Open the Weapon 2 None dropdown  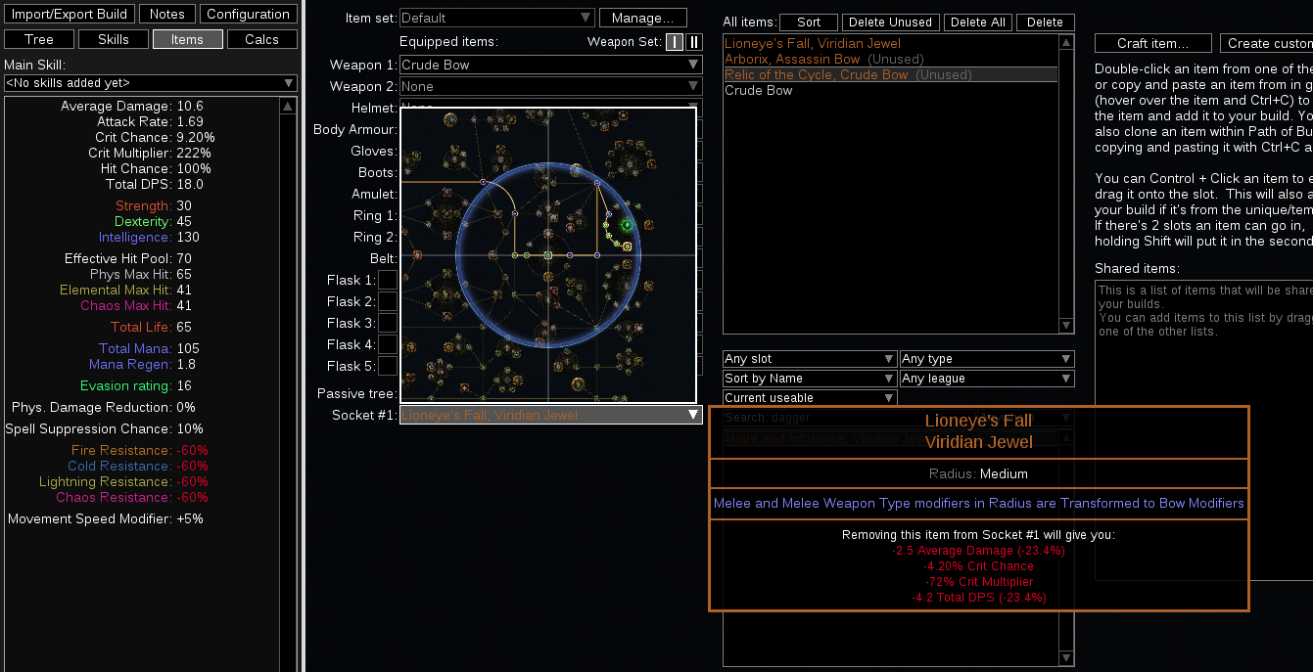tap(551, 86)
